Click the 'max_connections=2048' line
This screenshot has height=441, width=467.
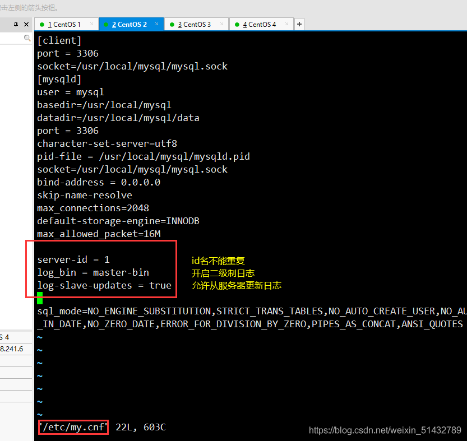[93, 208]
